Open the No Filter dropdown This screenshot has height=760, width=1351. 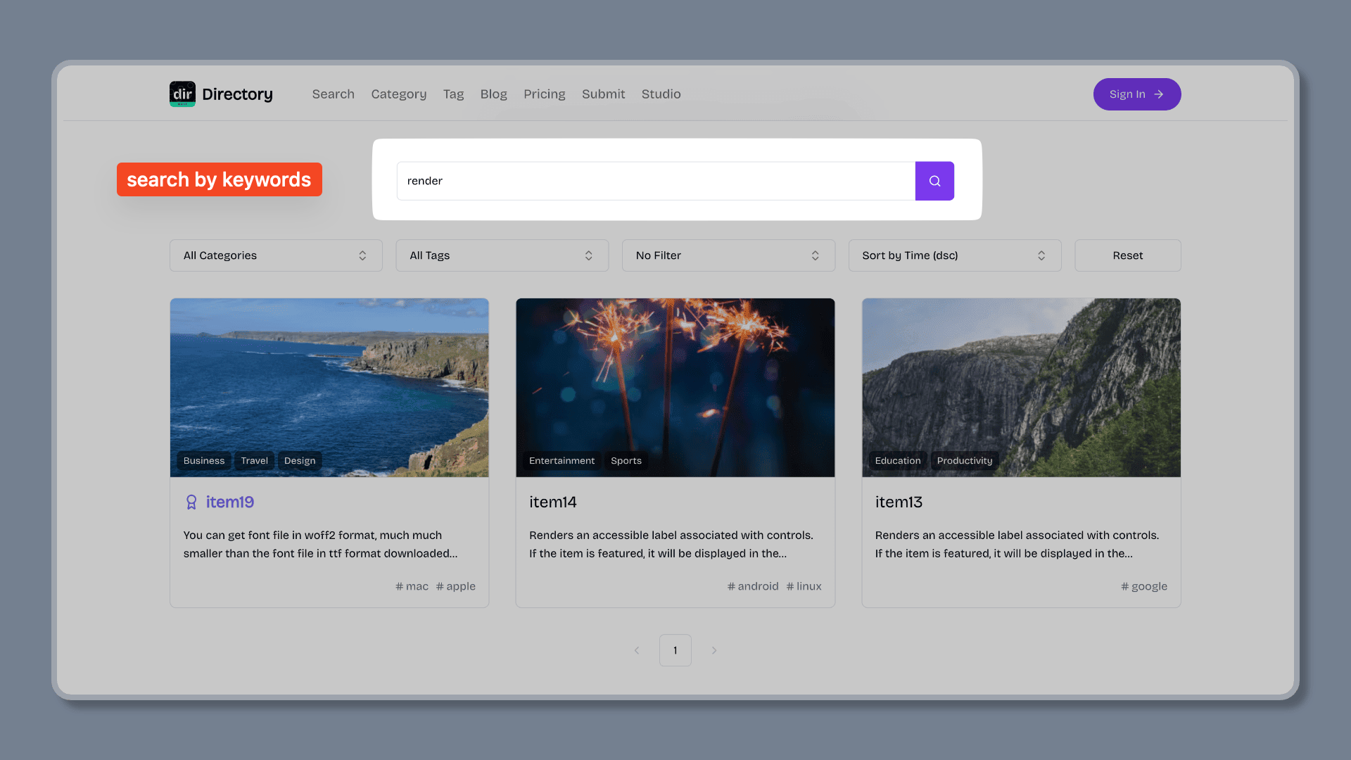coord(728,255)
